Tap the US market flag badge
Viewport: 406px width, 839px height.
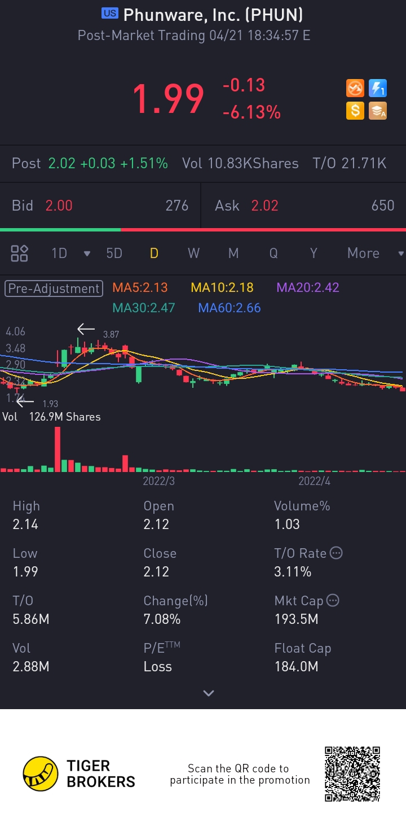pyautogui.click(x=110, y=14)
